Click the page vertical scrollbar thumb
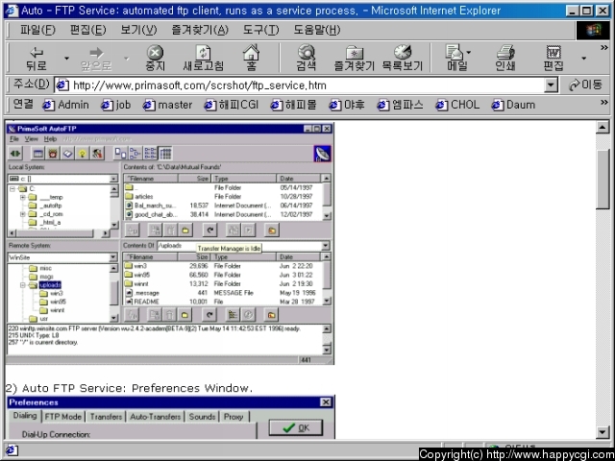615x461 pixels. [603, 179]
